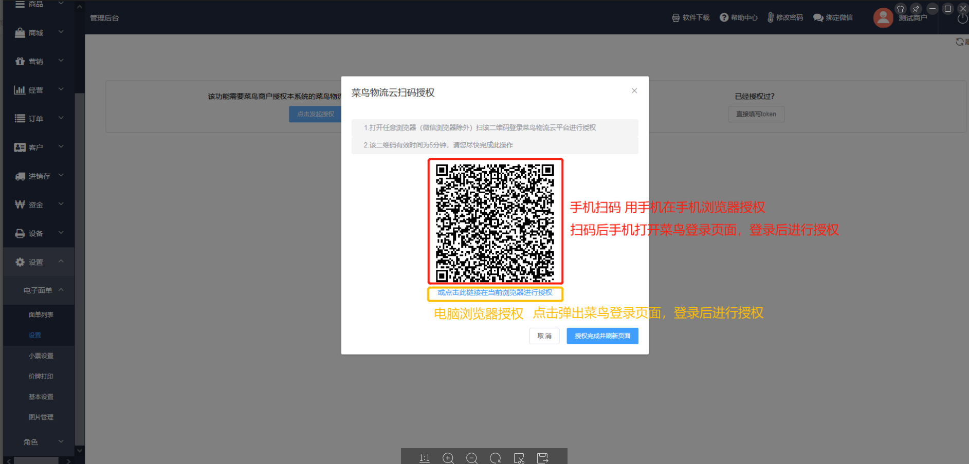Click the 点击发起授权 button

[x=316, y=114]
